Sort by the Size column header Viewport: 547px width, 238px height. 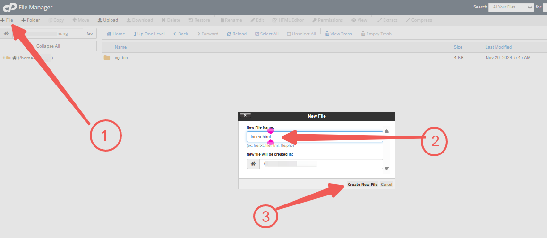(458, 47)
